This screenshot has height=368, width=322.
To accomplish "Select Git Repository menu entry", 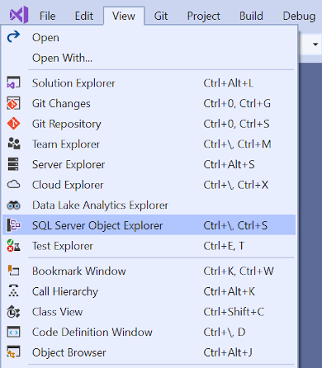I will pos(149,124).
